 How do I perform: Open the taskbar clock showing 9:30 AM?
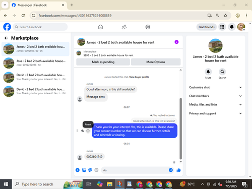click(231, 184)
